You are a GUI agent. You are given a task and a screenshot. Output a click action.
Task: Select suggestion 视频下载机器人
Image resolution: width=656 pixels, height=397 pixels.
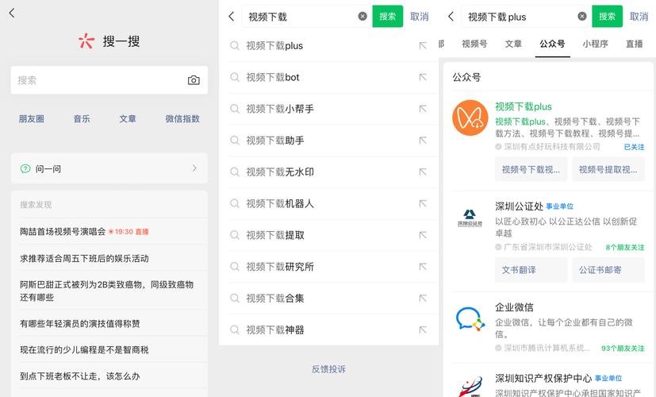(280, 203)
